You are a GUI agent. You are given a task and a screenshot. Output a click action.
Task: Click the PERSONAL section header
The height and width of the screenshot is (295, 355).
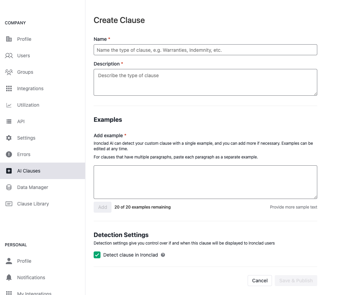[16, 245]
